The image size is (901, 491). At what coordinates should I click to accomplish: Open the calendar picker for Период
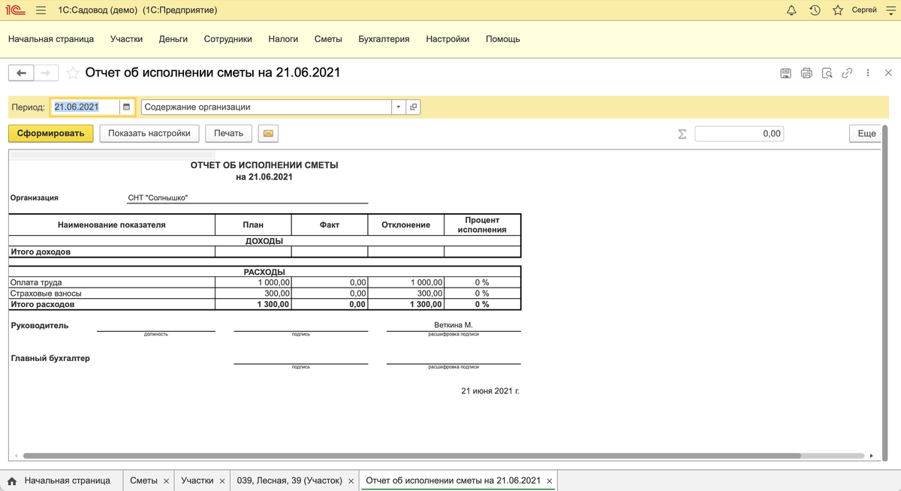[127, 107]
